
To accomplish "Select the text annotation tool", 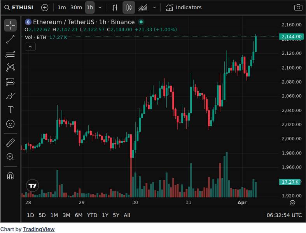I will (x=10, y=110).
